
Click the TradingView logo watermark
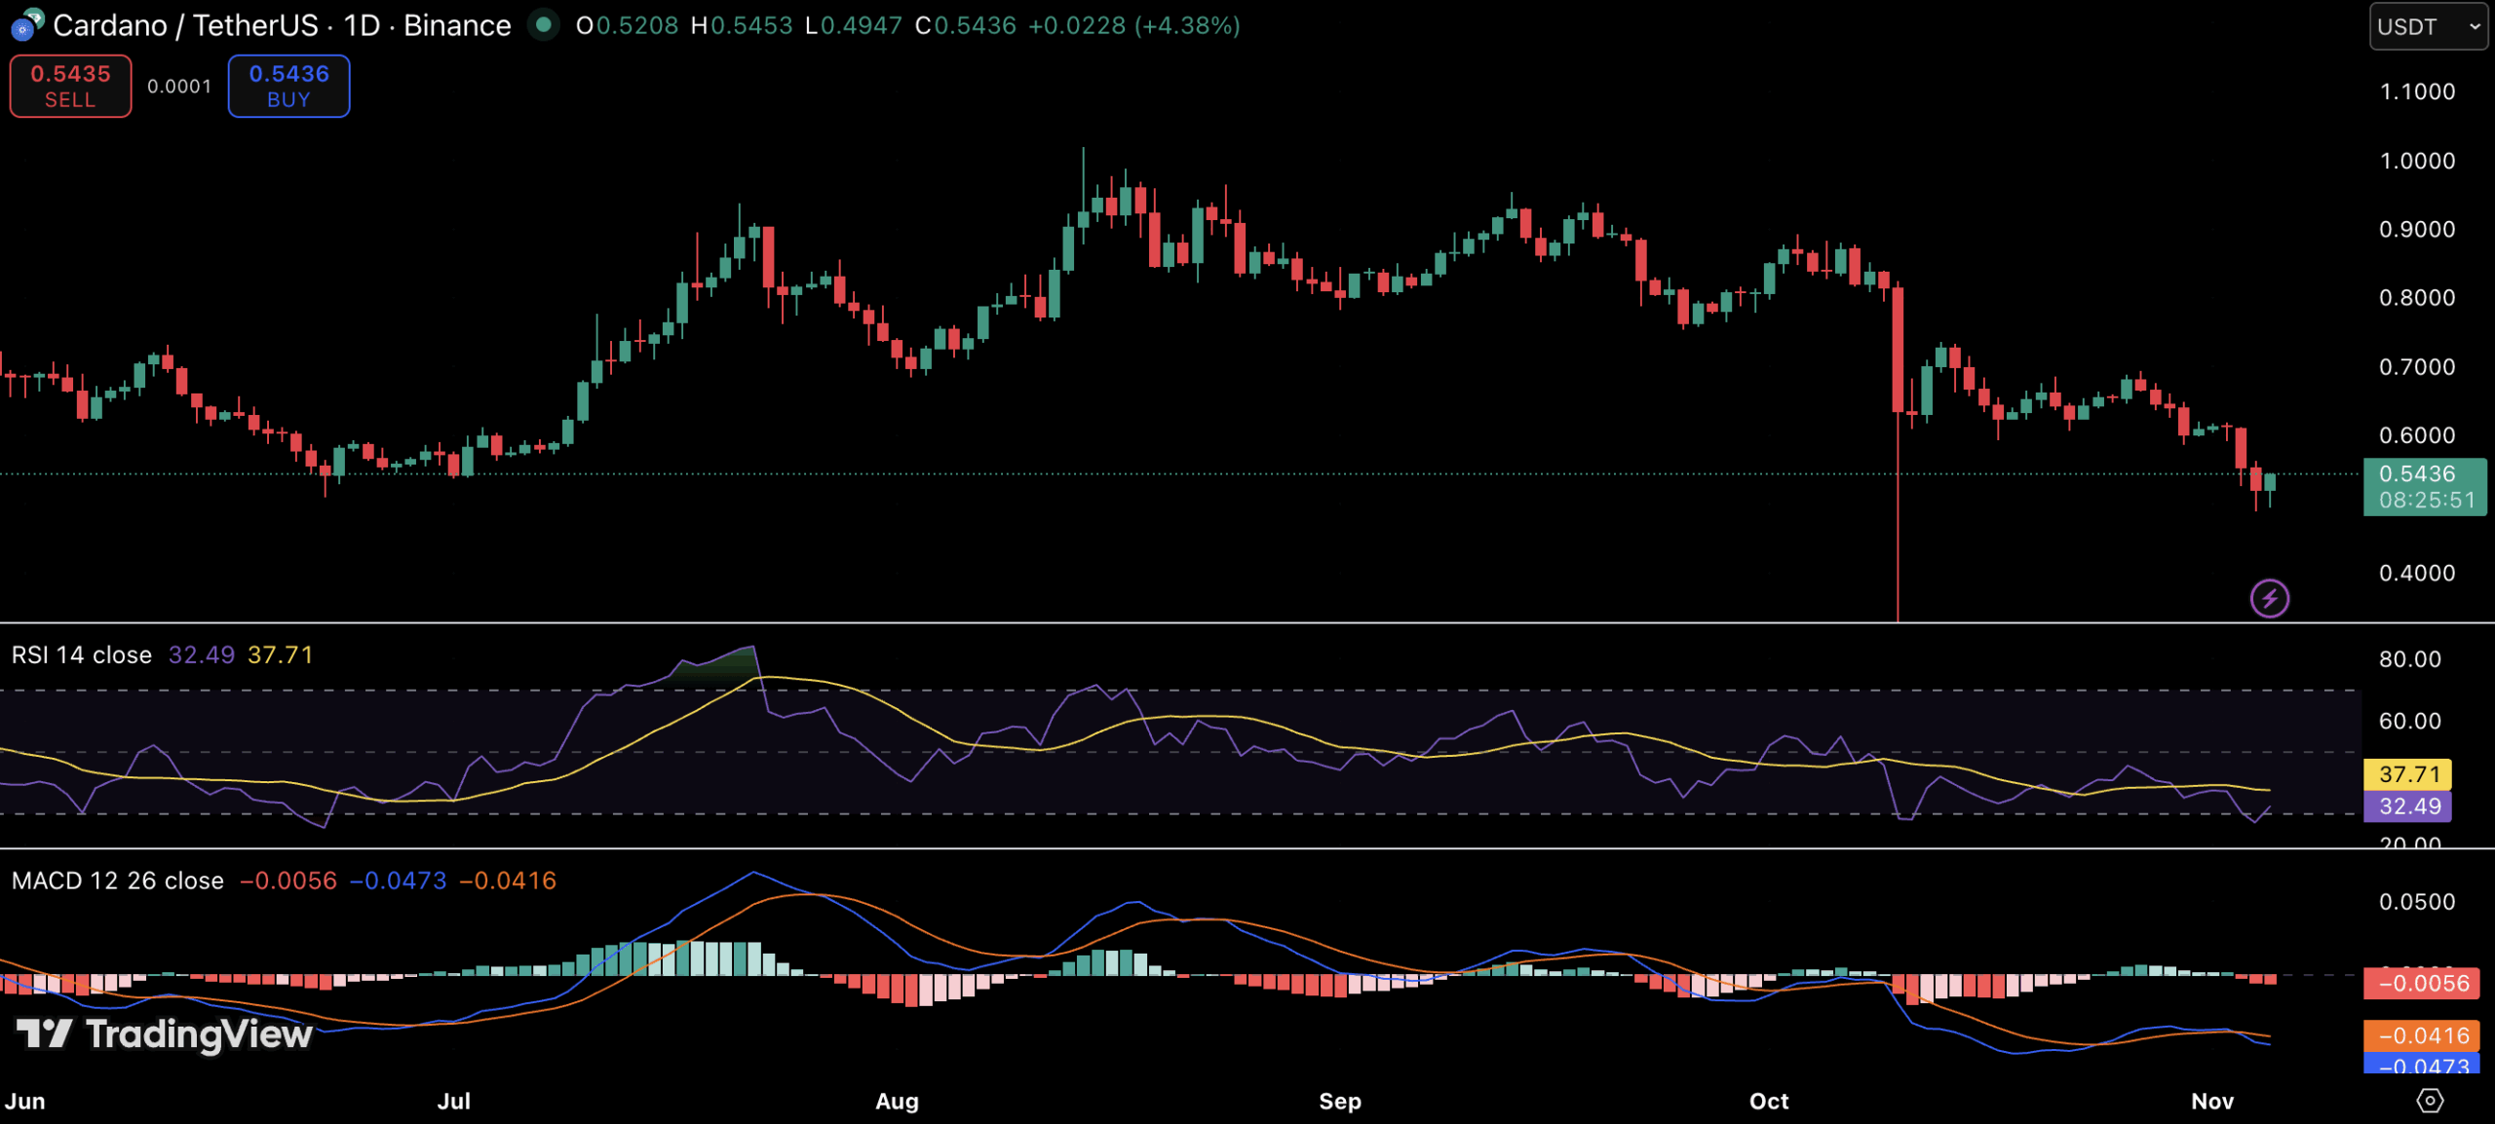coord(166,1033)
